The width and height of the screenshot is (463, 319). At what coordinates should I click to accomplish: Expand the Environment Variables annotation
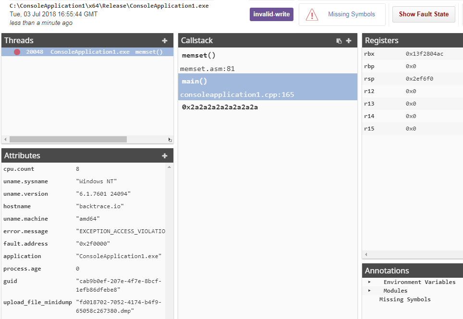tap(369, 282)
